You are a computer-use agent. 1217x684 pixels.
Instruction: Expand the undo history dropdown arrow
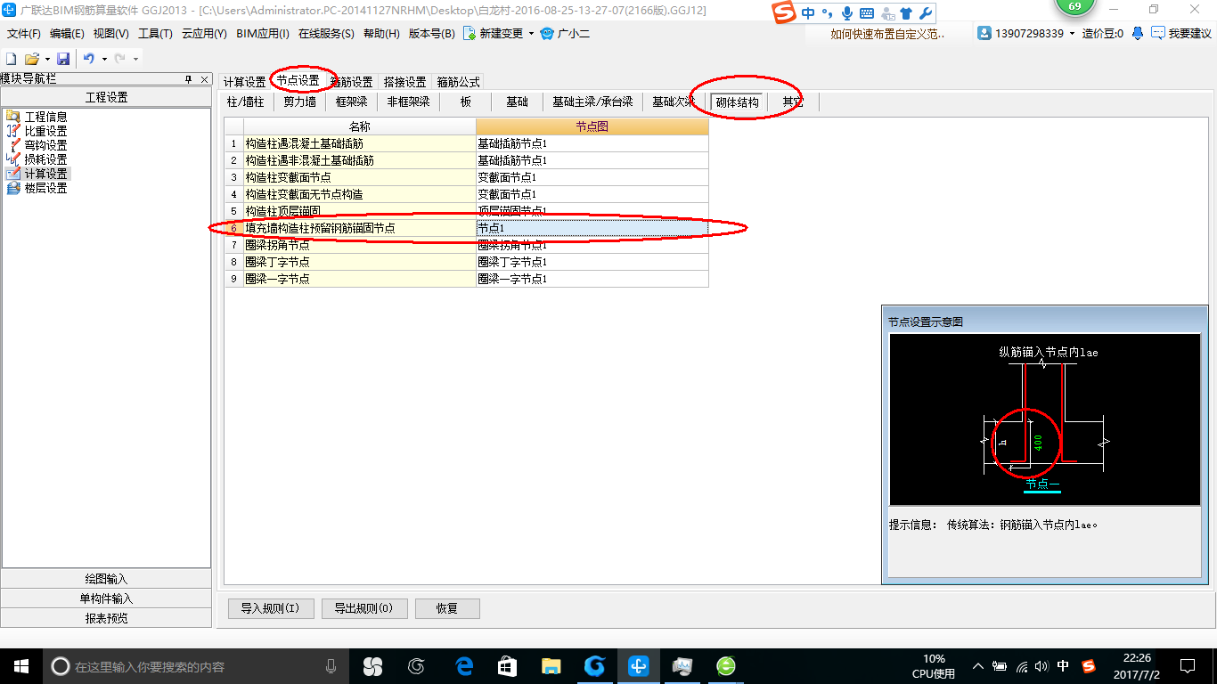coord(103,59)
